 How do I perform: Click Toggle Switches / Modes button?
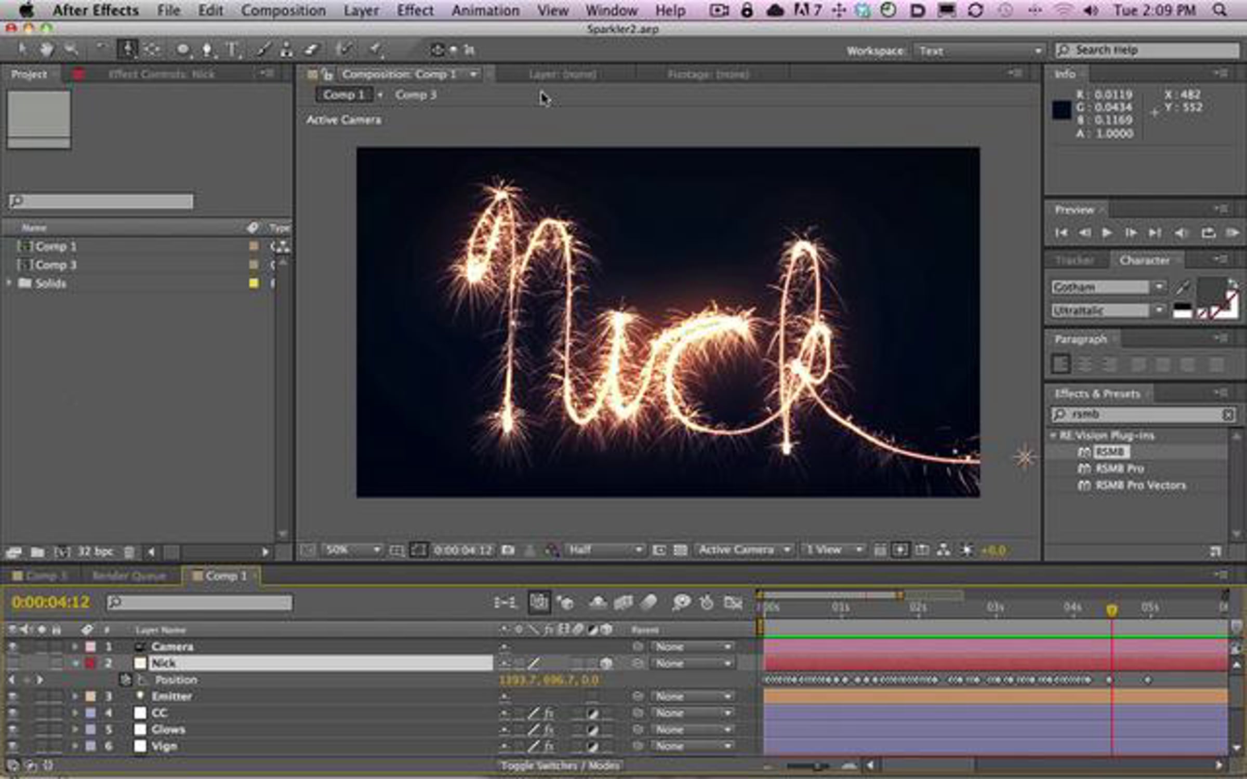coord(560,765)
